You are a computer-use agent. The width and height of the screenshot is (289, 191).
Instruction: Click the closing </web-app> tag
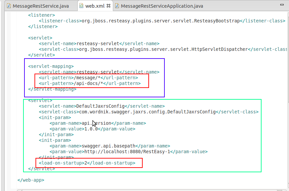pyautogui.click(x=31, y=180)
